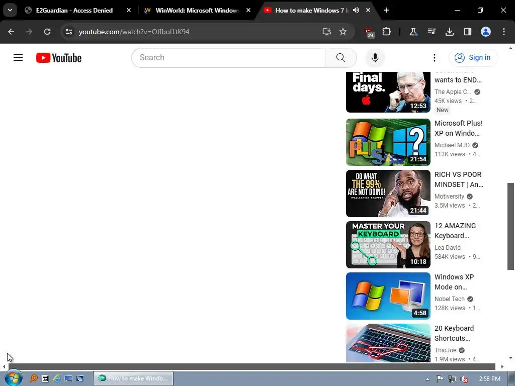515x386 pixels.
Task: Click the scroll-down arrow of page scrollbar
Action: click(510, 358)
